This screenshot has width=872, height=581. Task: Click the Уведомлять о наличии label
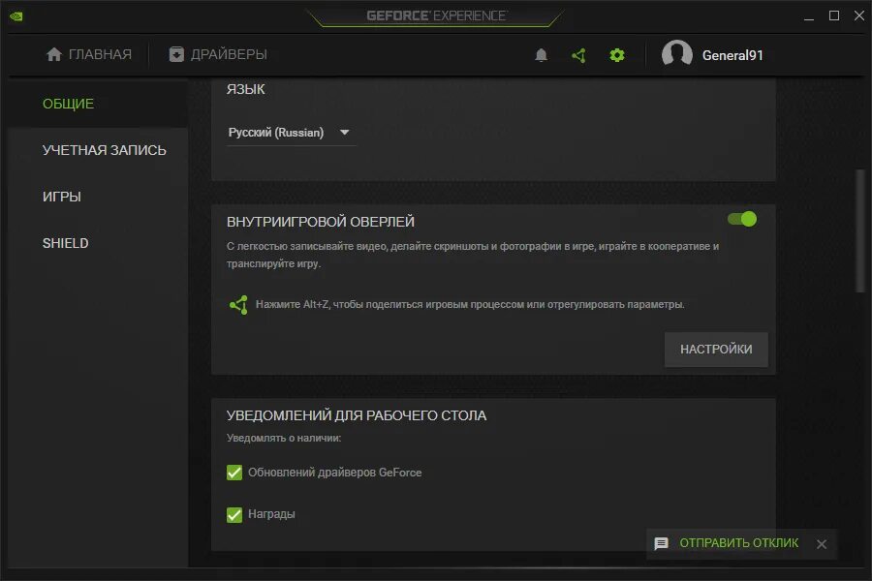coord(284,438)
